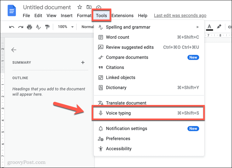Click the Linked objects chain icon
This screenshot has height=168, width=232.
click(x=101, y=78)
